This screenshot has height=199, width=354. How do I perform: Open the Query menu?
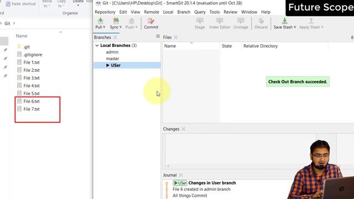tap(200, 12)
